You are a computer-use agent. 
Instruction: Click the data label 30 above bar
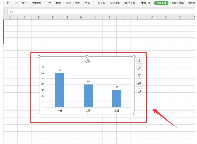pyautogui.click(x=117, y=87)
